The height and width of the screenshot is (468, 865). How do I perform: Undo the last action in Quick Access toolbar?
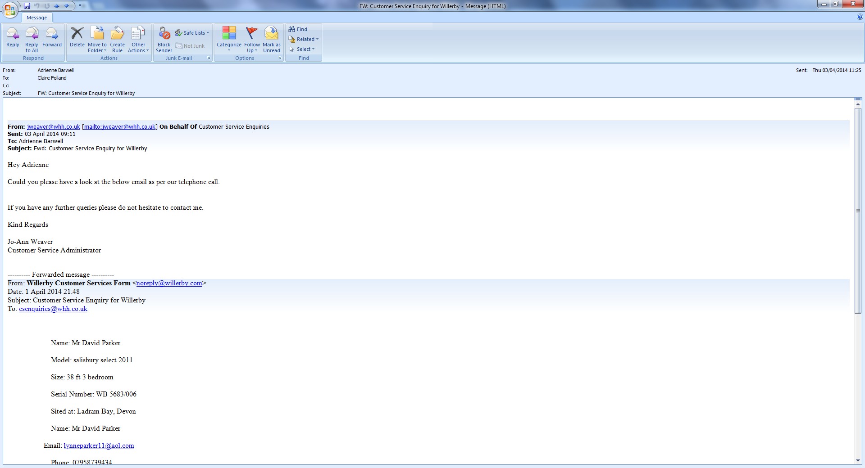tap(37, 6)
